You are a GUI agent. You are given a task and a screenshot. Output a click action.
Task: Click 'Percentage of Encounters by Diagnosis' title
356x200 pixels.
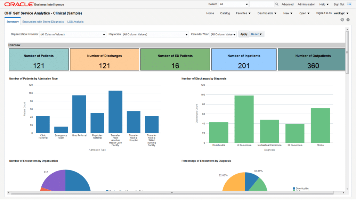pos(206,161)
